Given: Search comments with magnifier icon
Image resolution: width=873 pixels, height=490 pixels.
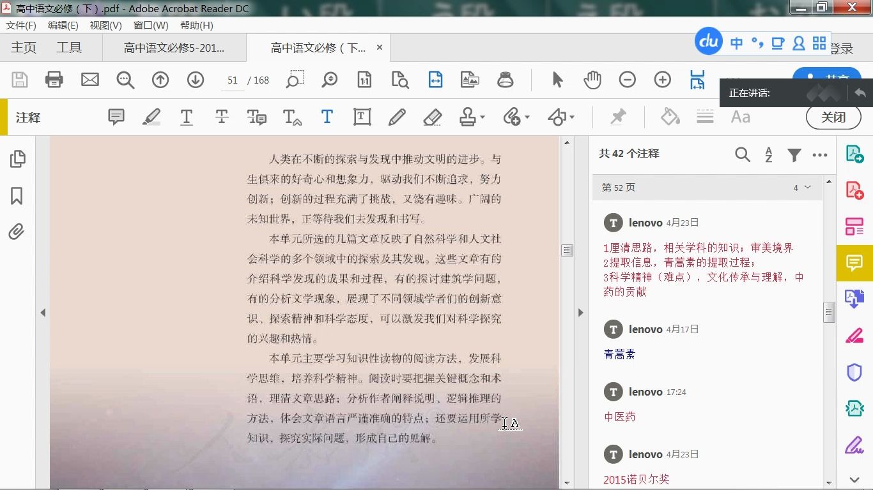Looking at the screenshot, I should pos(743,154).
